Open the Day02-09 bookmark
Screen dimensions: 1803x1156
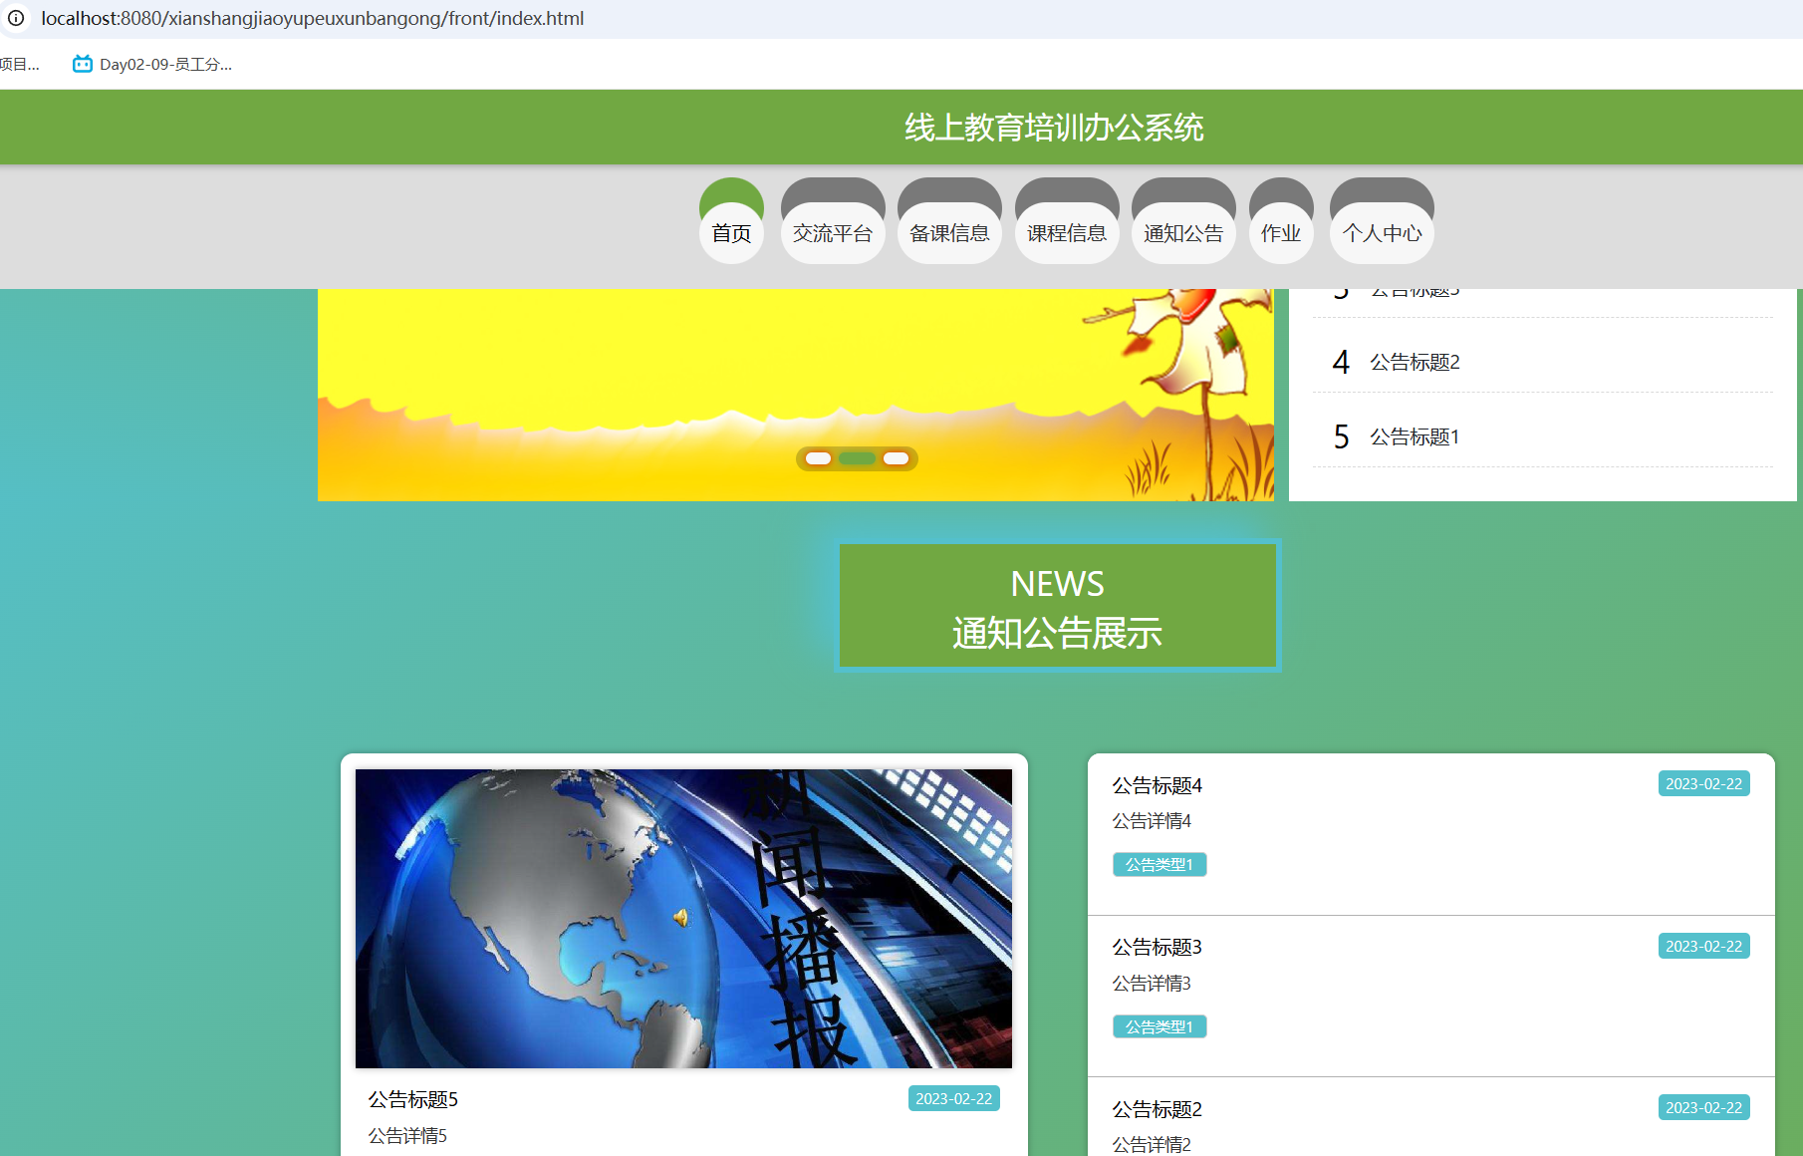[152, 64]
